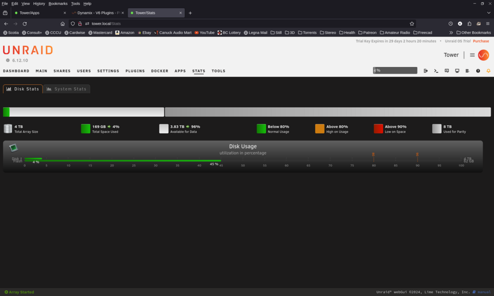Open the Patreon bookmark folder

(367, 33)
